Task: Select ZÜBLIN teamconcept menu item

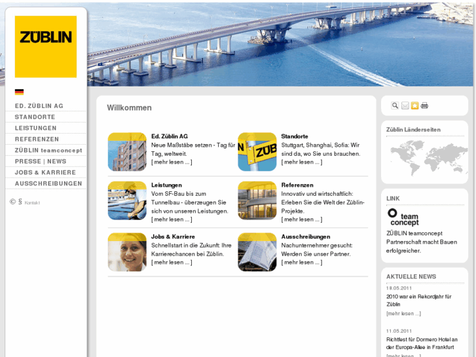Action: (48, 150)
